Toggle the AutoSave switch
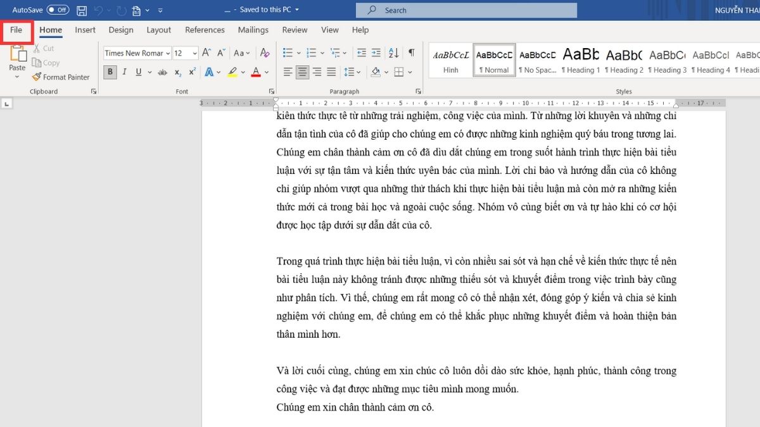The width and height of the screenshot is (760, 427). tap(58, 10)
